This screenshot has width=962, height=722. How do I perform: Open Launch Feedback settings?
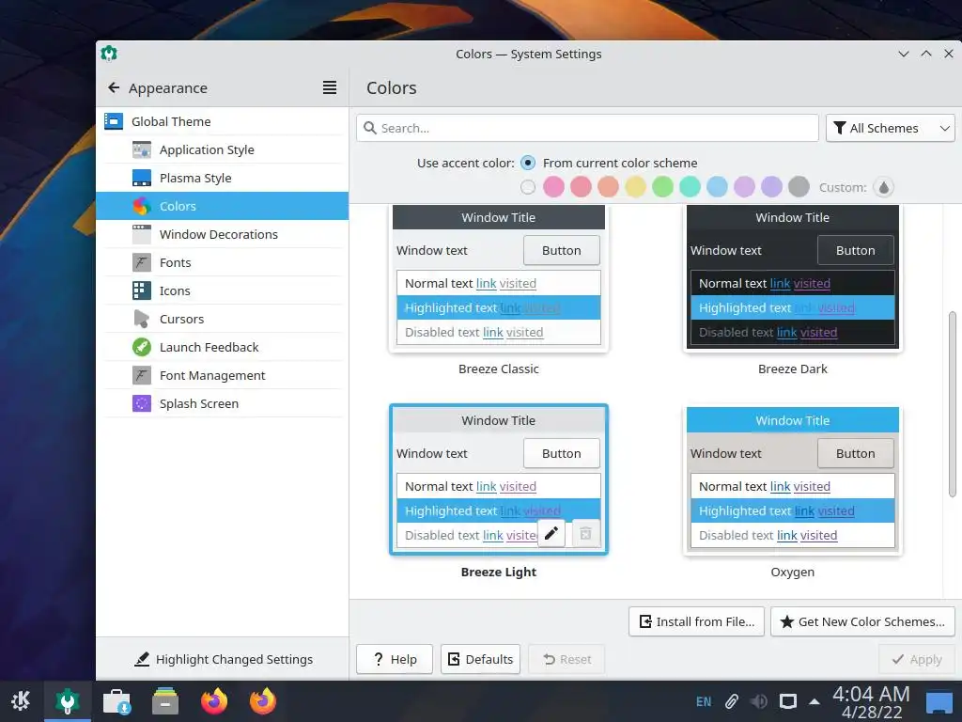tap(222, 348)
